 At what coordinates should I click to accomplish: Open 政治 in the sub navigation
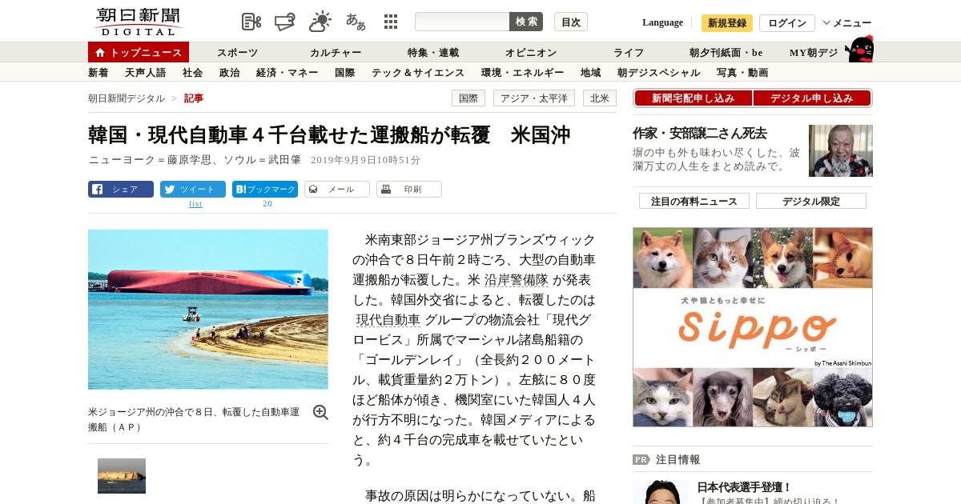pos(230,73)
